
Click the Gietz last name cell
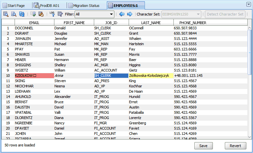(151, 70)
